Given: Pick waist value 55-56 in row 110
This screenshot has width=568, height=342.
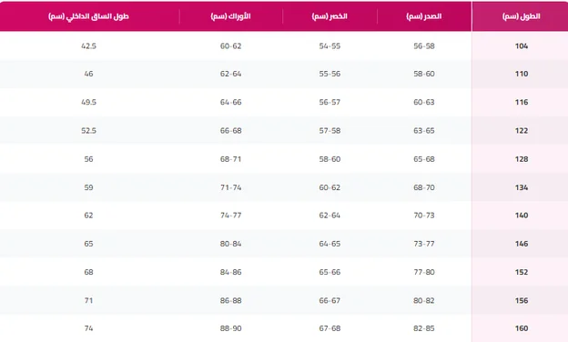Looking at the screenshot, I should coord(330,74).
